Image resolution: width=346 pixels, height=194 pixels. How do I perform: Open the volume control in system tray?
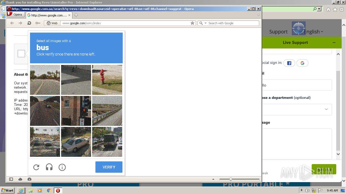point(307,190)
